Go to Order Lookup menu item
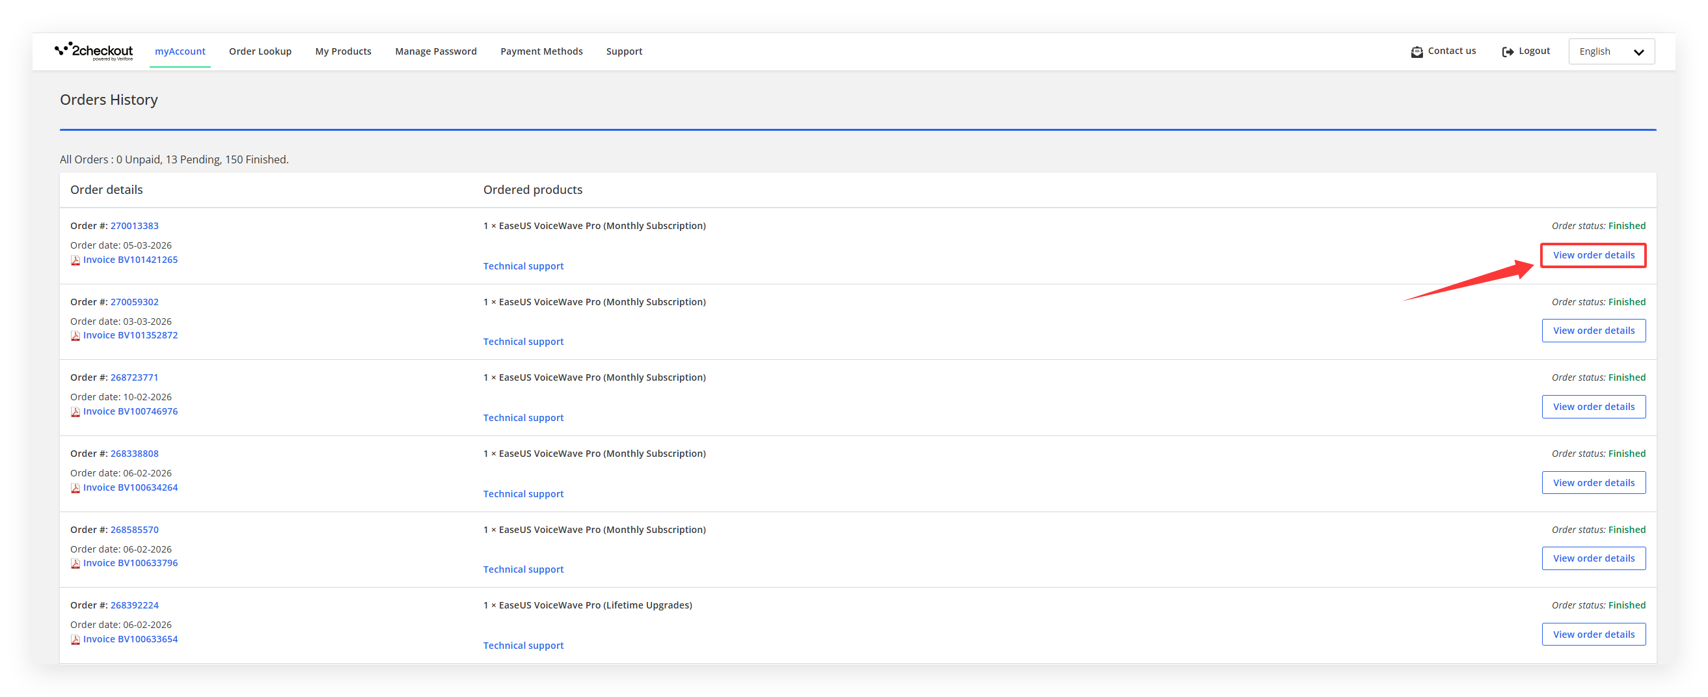The image size is (1708, 697). tap(260, 51)
